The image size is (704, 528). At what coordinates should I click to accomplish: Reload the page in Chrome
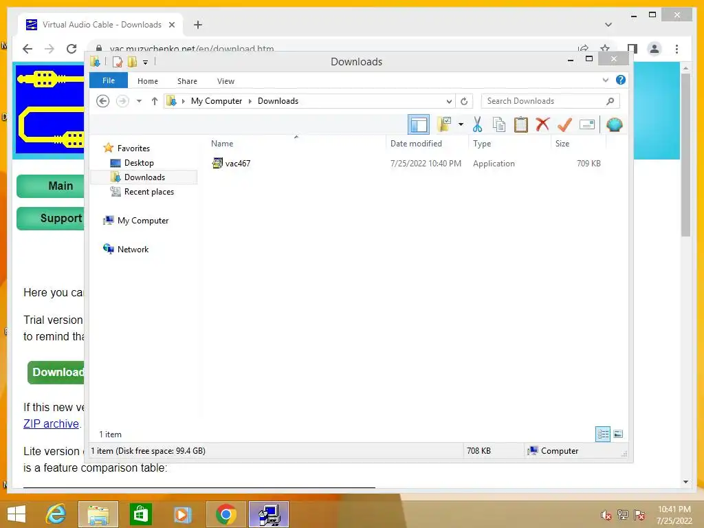coord(71,49)
